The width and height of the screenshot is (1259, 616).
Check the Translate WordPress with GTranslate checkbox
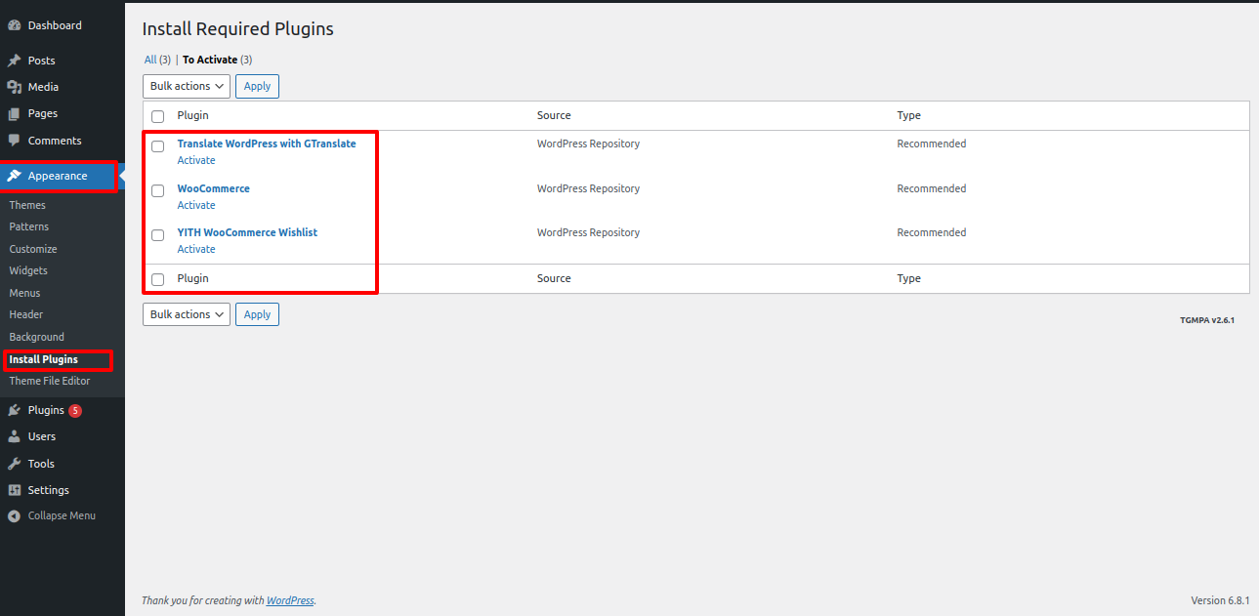click(x=158, y=146)
